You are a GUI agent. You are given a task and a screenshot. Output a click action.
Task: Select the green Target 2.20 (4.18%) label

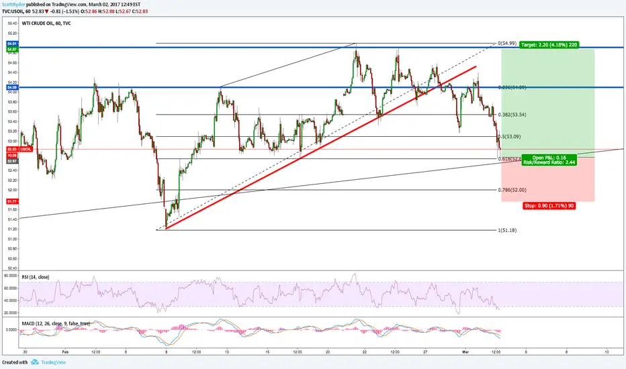(x=549, y=45)
